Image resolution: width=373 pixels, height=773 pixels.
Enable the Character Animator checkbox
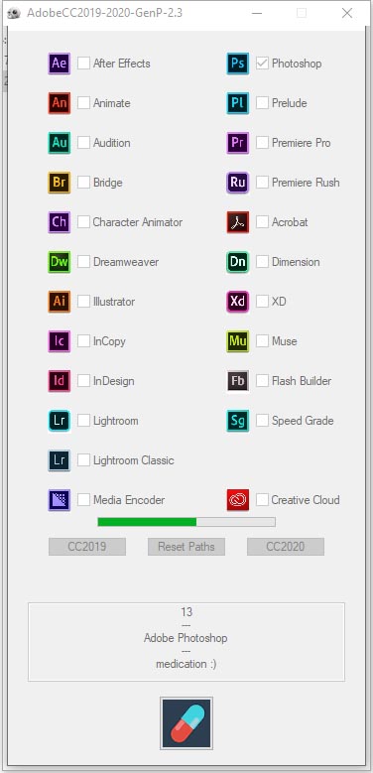pyautogui.click(x=83, y=222)
